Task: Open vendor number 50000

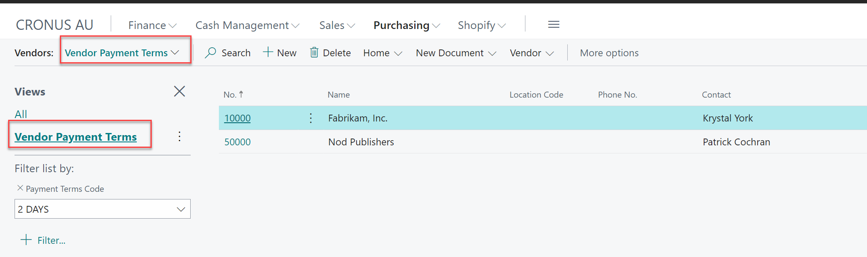Action: coord(238,142)
